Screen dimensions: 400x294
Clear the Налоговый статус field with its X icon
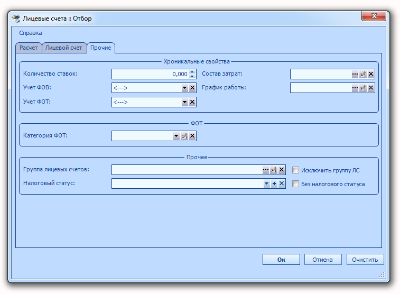point(282,183)
